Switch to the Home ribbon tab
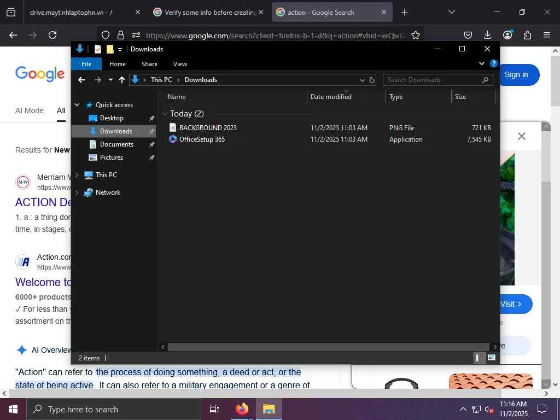560x420 pixels. tap(118, 64)
